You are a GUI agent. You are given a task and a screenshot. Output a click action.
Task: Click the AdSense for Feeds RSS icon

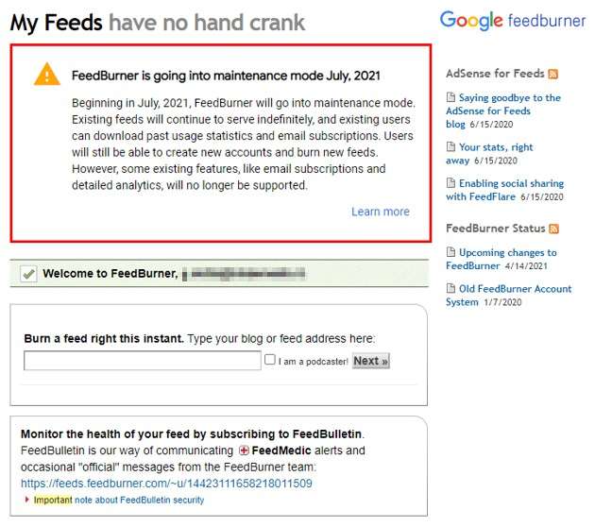click(x=553, y=74)
